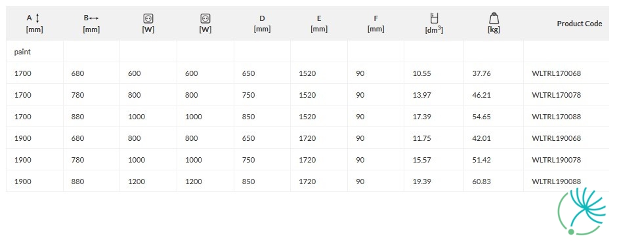
Task: Click the D [mm] column header
Action: coord(262,24)
